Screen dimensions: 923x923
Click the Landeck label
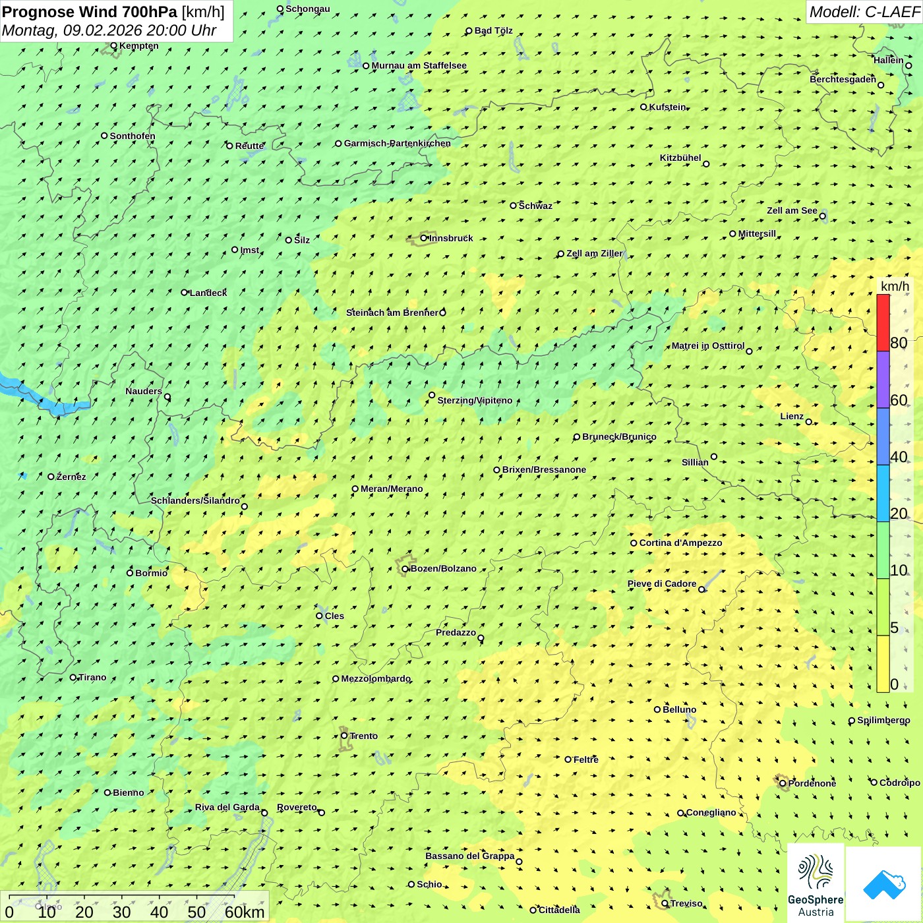click(x=208, y=293)
